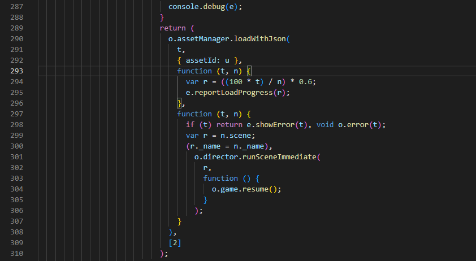Click 'o.error(t)' call on line 298

(360, 125)
